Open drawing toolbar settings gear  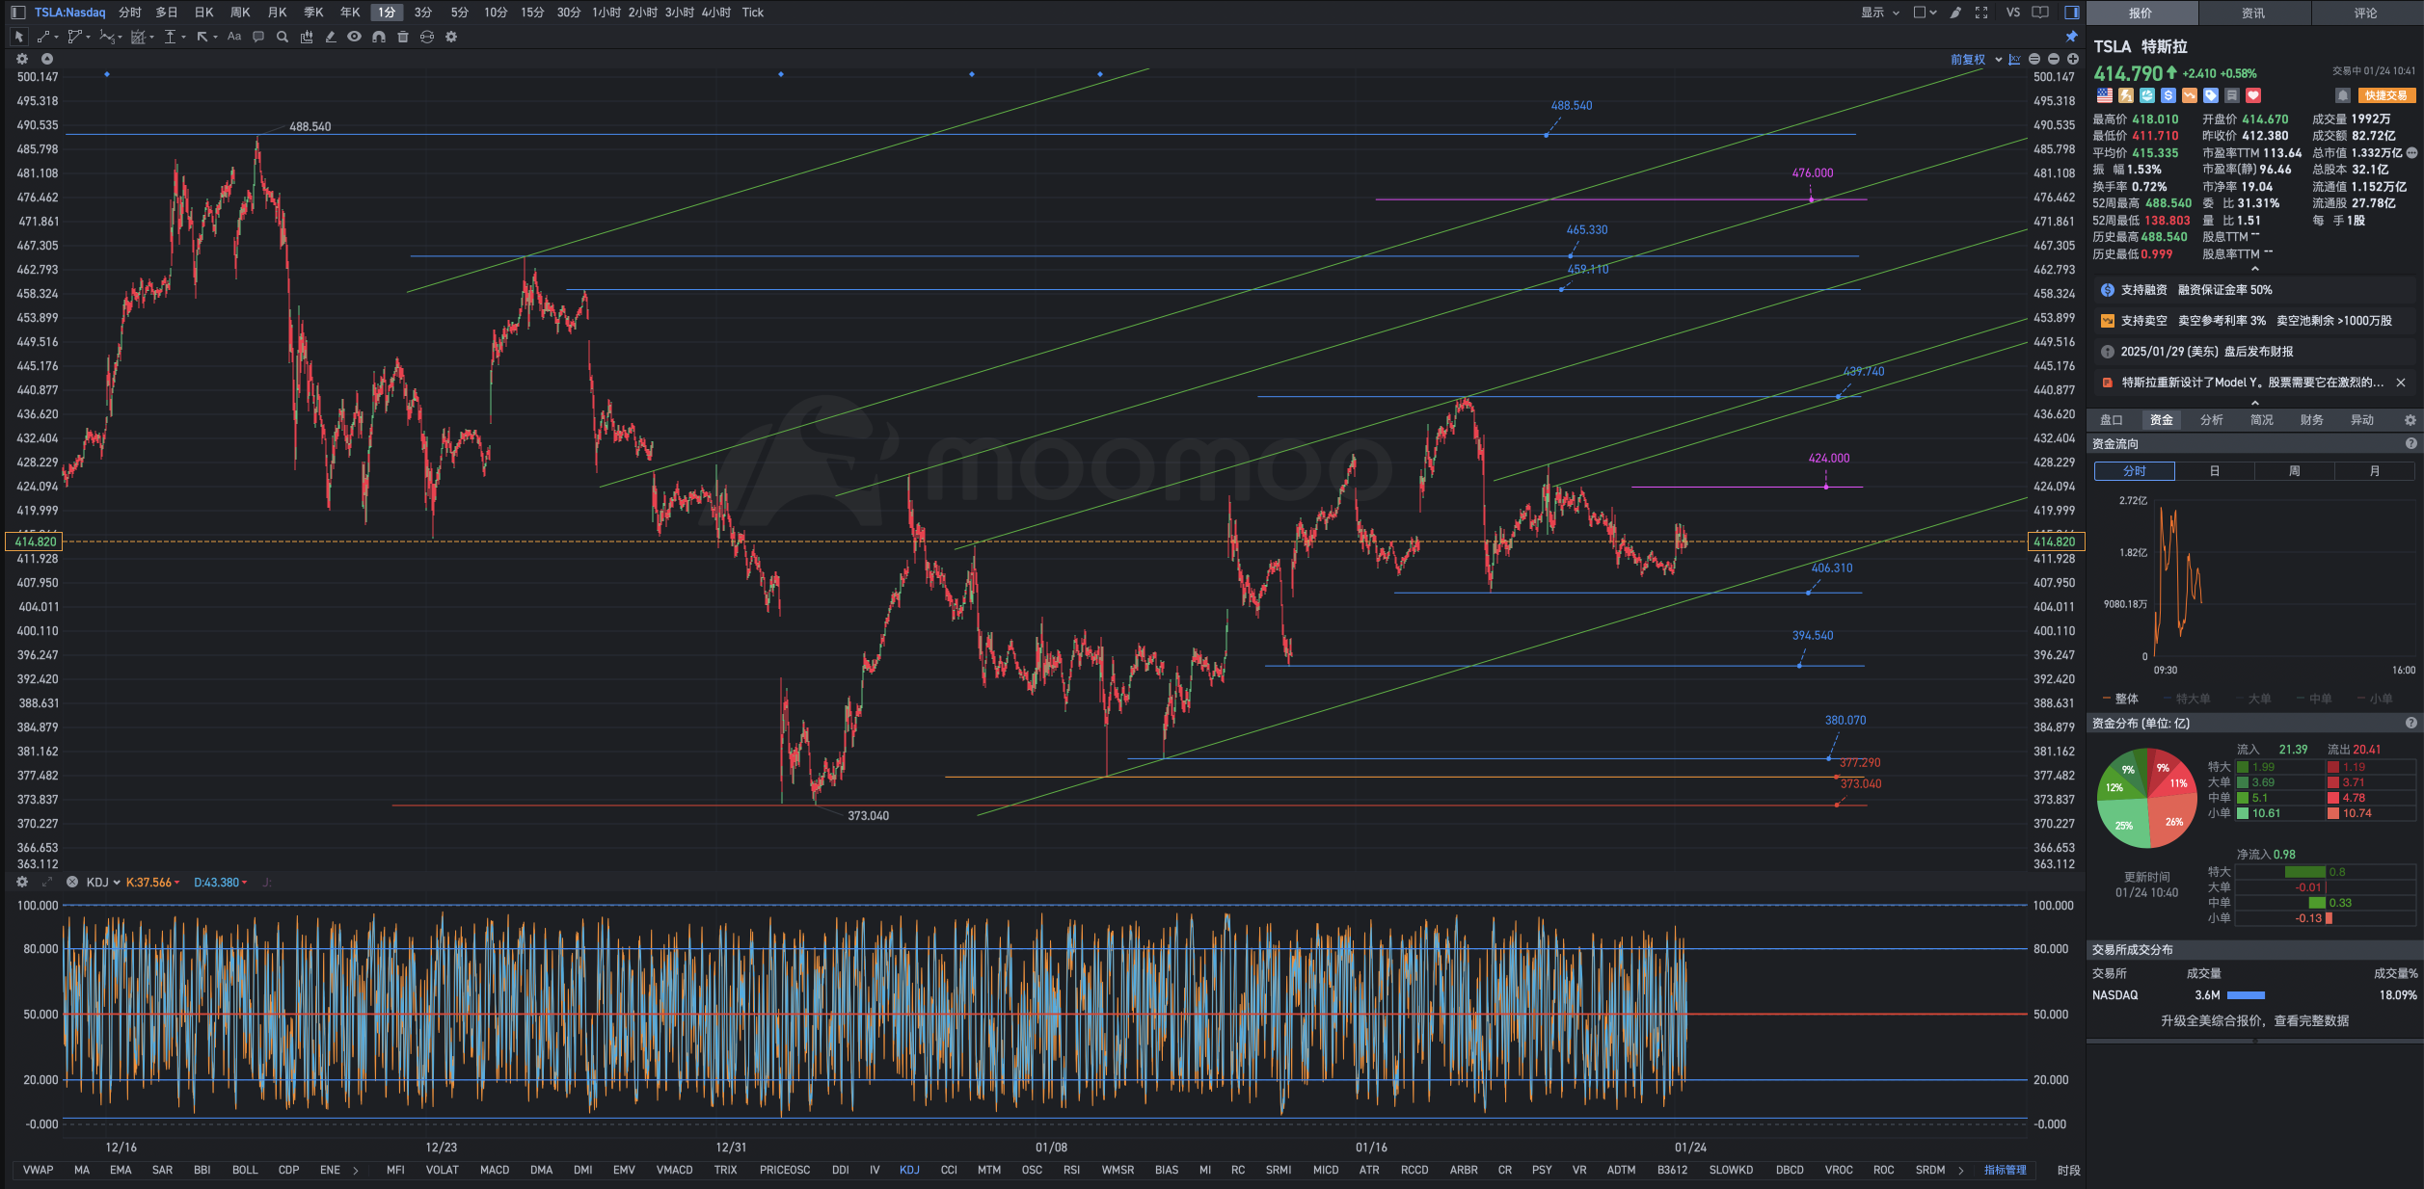[451, 37]
